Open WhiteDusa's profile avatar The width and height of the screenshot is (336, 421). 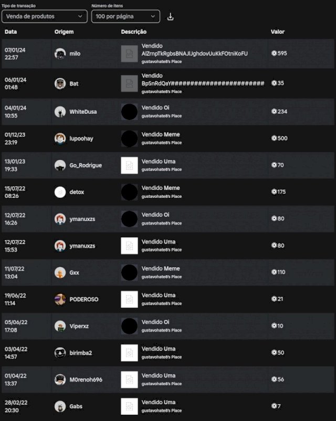60,112
